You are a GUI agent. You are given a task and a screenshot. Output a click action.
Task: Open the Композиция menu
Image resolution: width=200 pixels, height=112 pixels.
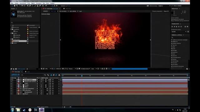click(23, 3)
